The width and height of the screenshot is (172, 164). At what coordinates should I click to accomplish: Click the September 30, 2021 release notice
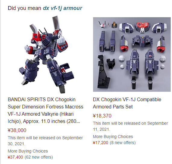coord(45,141)
